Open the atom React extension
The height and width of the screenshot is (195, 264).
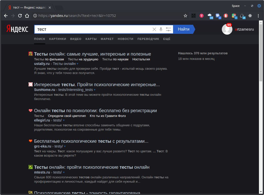(250, 16)
